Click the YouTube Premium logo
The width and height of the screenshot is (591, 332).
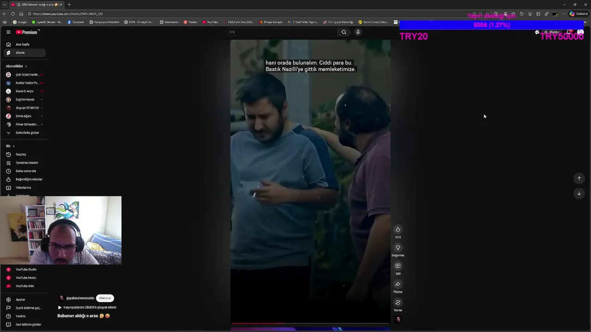27,32
